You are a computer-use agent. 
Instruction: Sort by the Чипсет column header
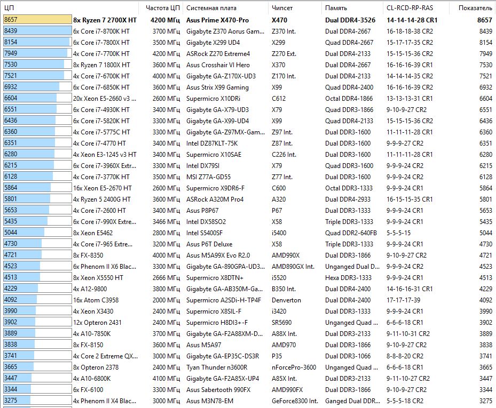pos(295,8)
